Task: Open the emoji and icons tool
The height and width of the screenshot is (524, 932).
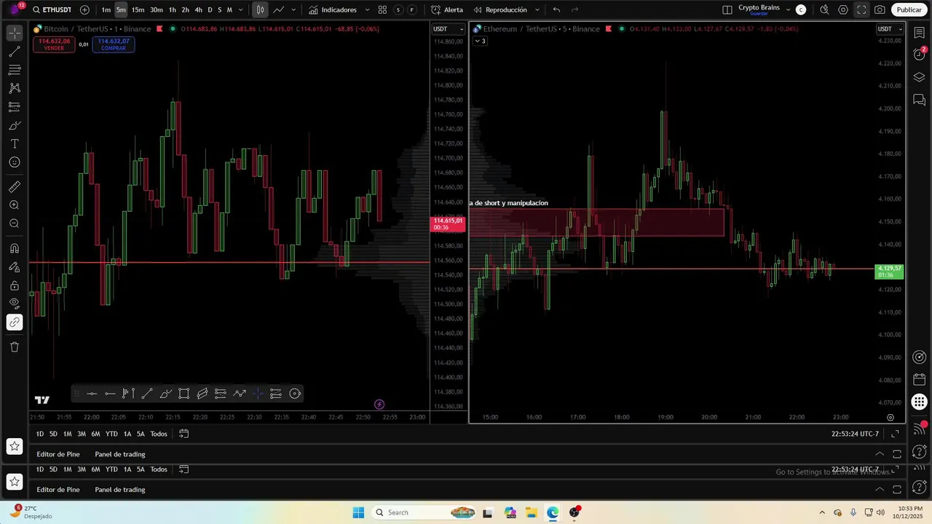Action: pos(15,162)
